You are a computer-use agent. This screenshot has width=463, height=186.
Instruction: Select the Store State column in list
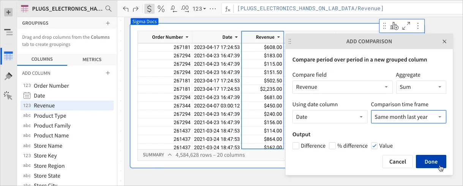click(x=67, y=176)
